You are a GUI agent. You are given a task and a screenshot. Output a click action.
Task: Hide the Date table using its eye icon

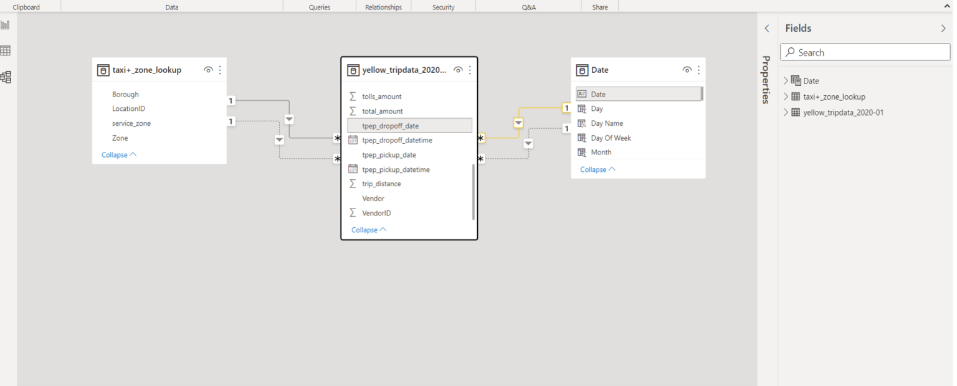[687, 70]
